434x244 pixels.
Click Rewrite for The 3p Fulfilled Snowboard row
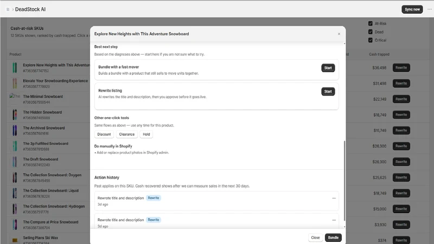(x=401, y=146)
